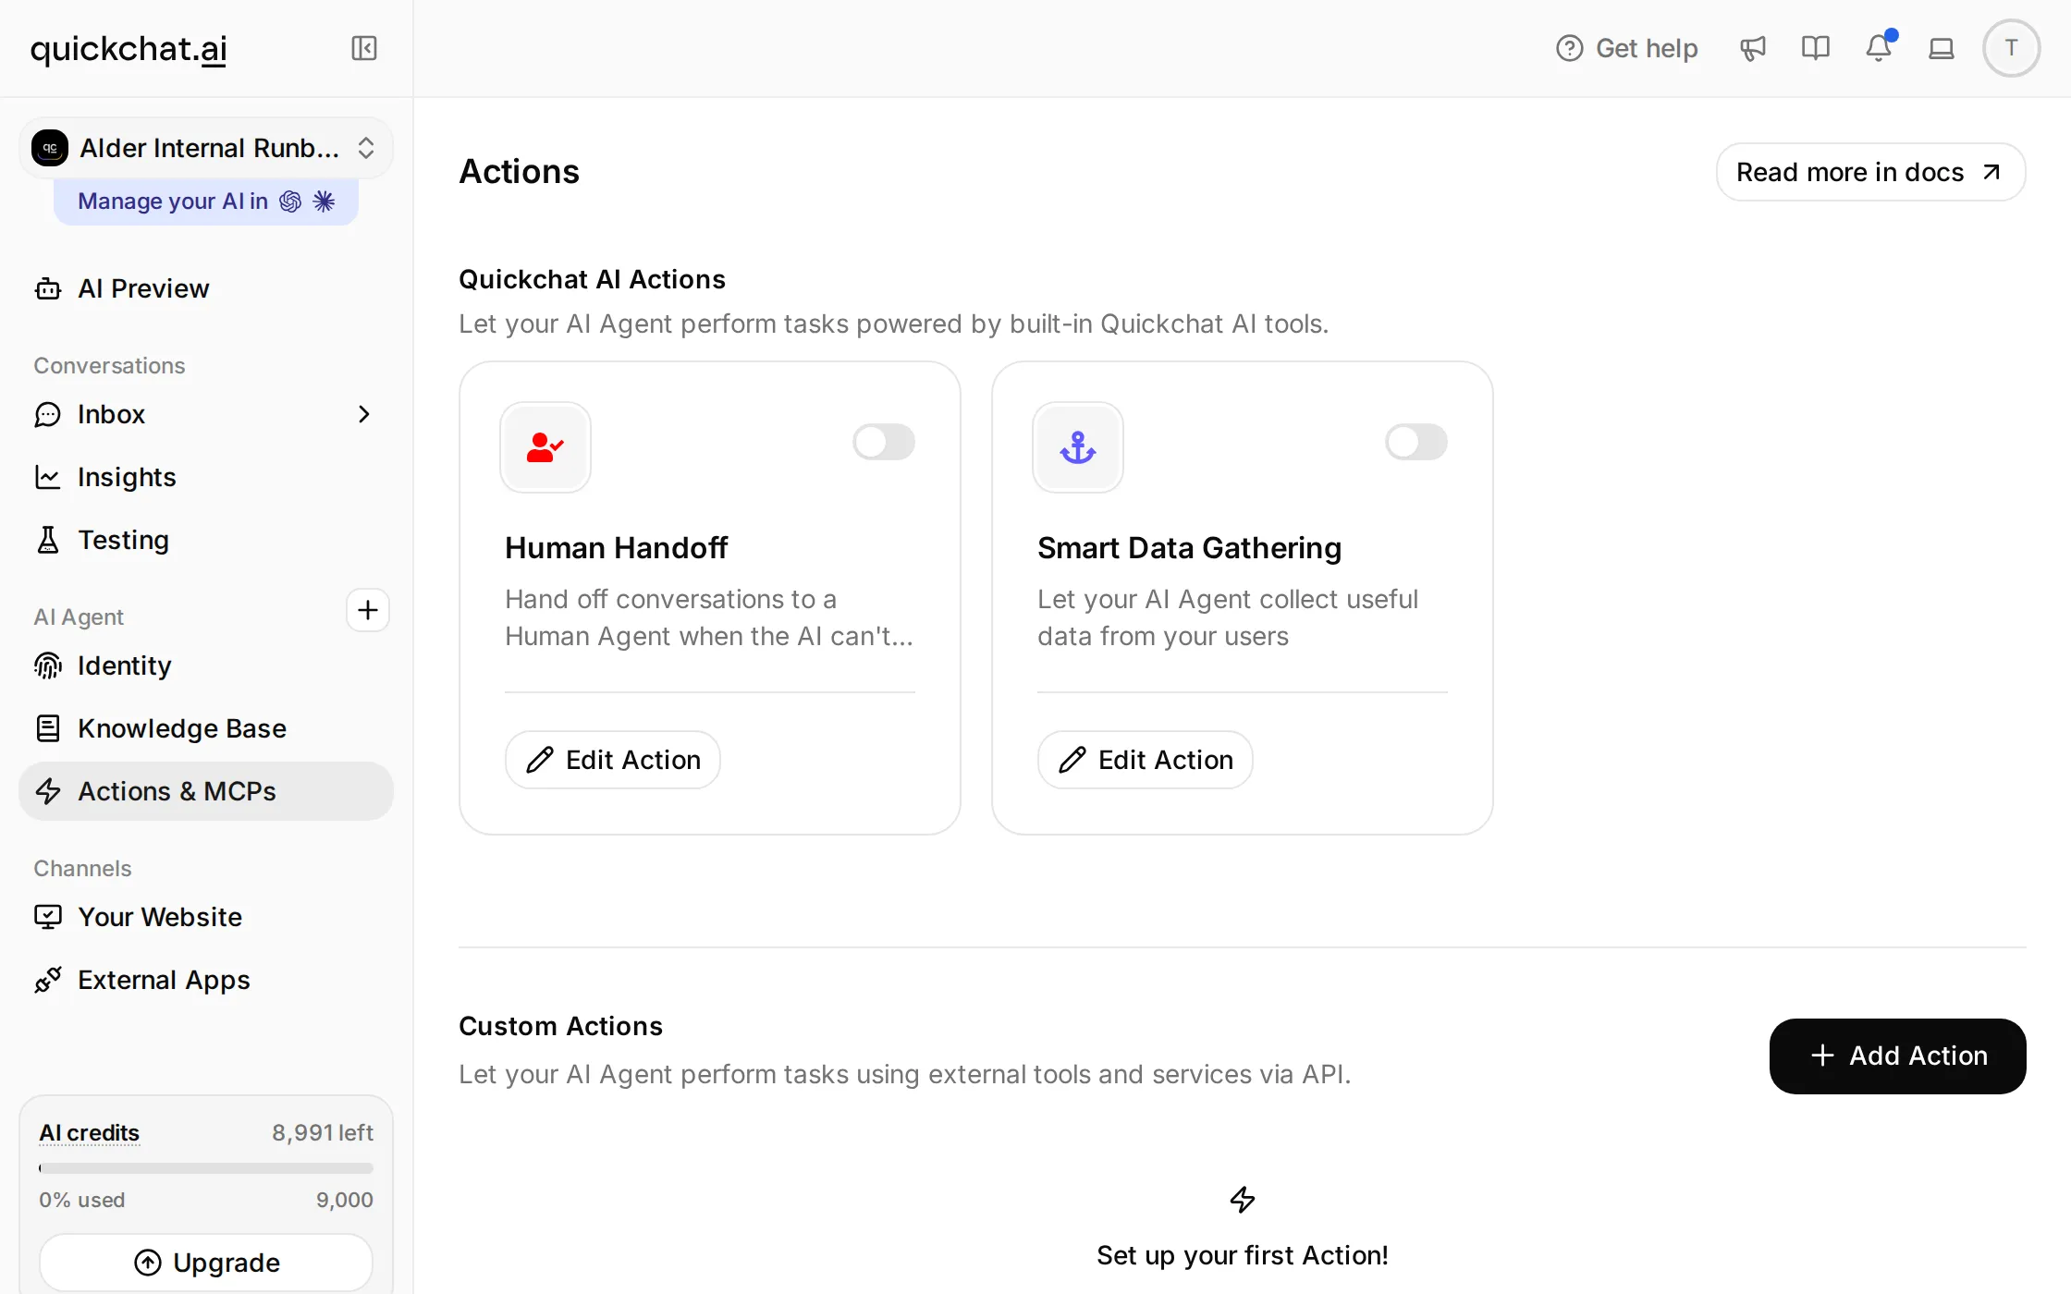The width and height of the screenshot is (2071, 1294).
Task: Click Manage your AI in banner
Action: coord(206,201)
